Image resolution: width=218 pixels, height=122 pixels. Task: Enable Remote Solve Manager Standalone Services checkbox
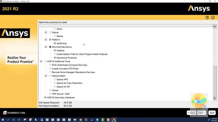(50, 72)
